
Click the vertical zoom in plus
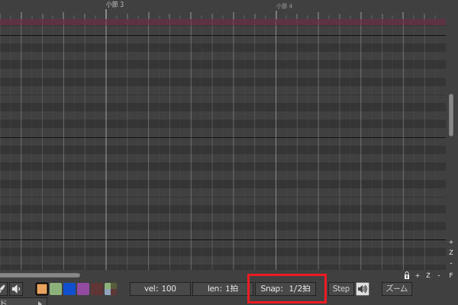pos(451,242)
